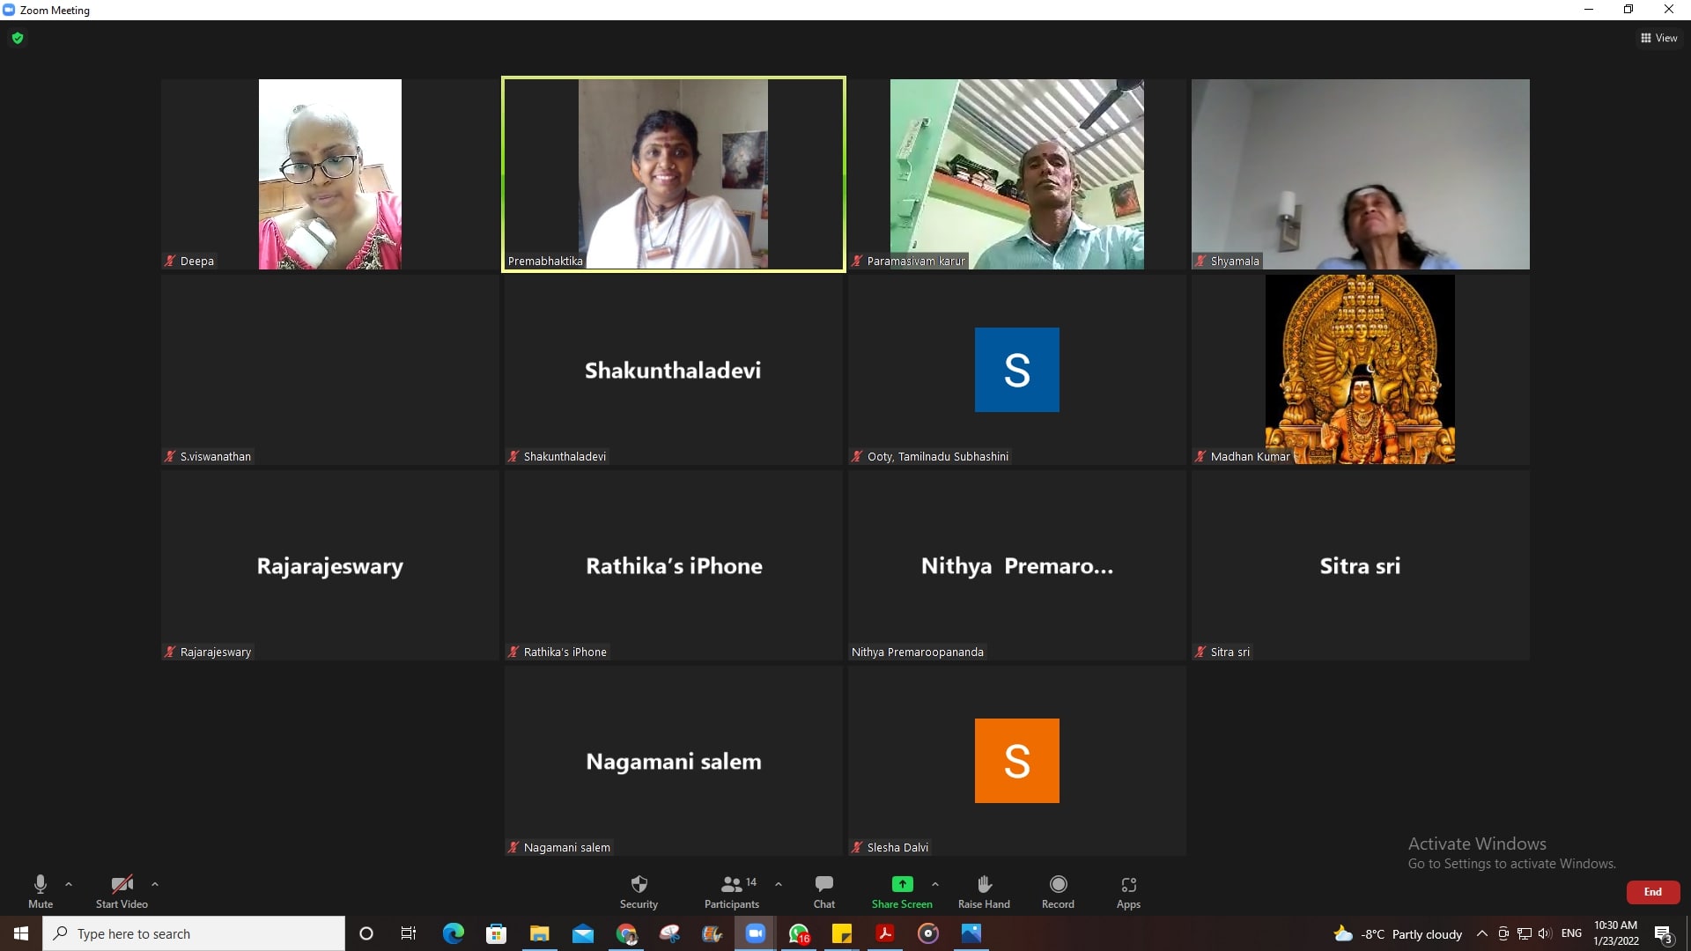Click the green encryption shield icon
The height and width of the screenshot is (951, 1691).
(x=18, y=38)
